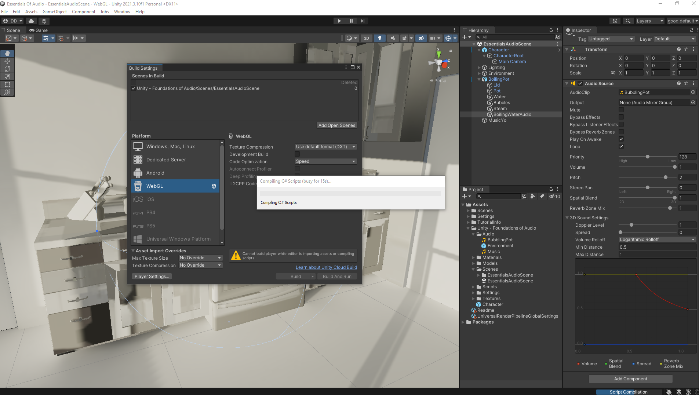699x395 pixels.
Task: Click the Pause button
Action: pos(351,21)
